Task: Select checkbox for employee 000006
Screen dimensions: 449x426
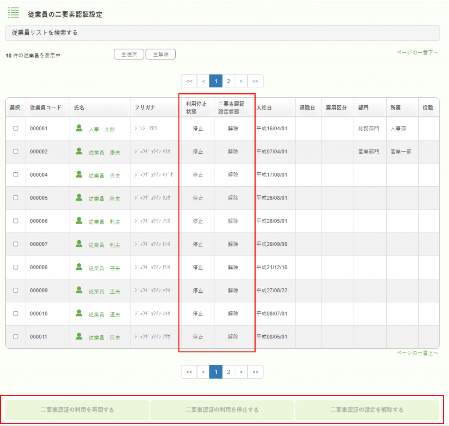Action: point(16,221)
